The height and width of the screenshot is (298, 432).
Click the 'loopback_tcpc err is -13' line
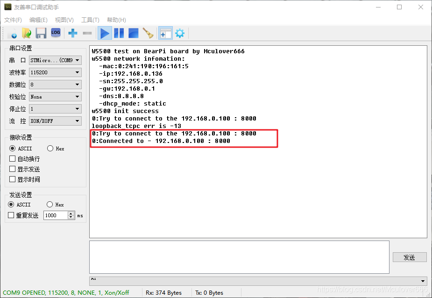click(x=136, y=126)
